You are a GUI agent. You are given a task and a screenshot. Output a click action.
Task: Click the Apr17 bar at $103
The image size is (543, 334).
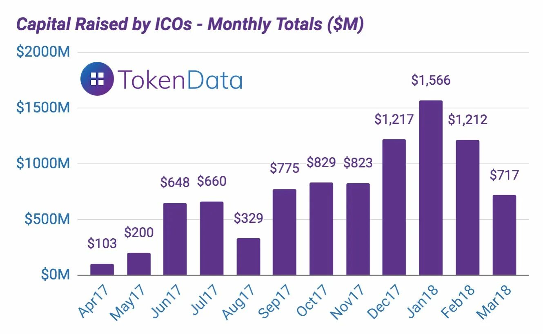(102, 270)
